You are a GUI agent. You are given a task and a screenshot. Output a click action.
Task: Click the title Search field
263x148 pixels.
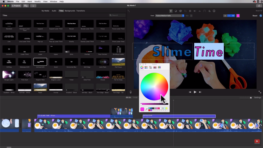click(x=117, y=15)
